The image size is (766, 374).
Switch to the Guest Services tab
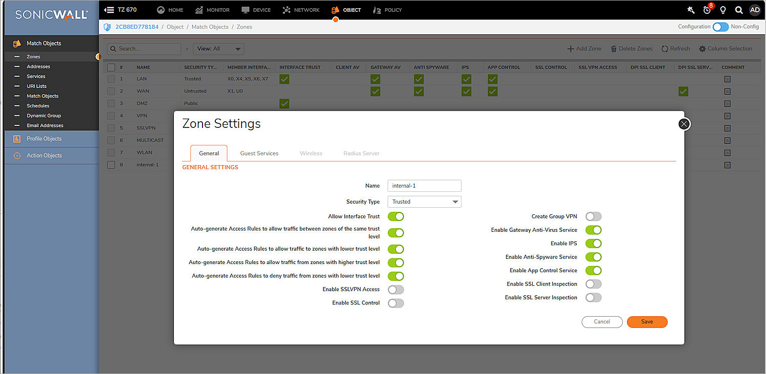pyautogui.click(x=259, y=153)
